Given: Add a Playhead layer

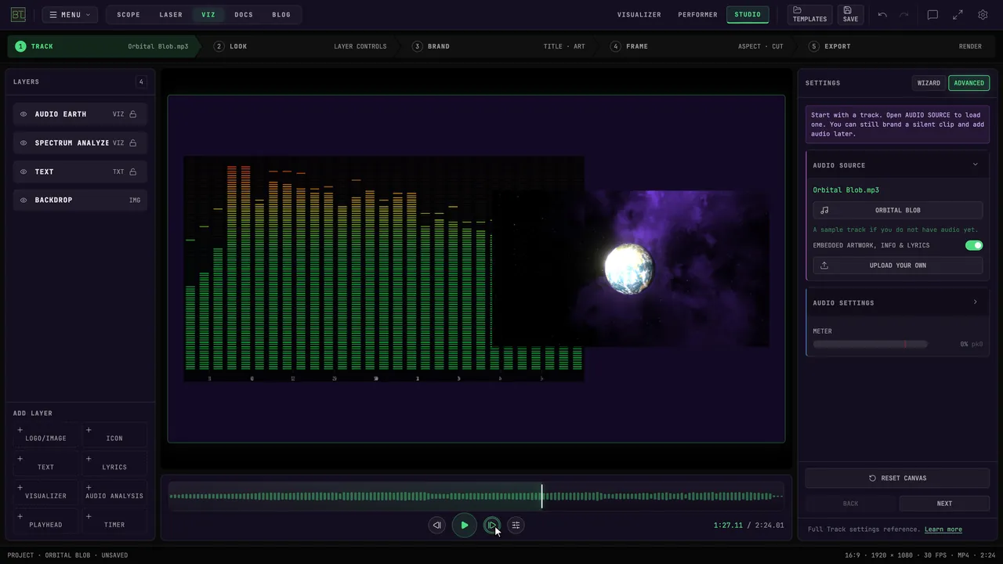Looking at the screenshot, I should point(45,521).
